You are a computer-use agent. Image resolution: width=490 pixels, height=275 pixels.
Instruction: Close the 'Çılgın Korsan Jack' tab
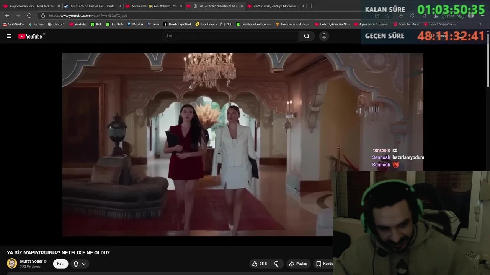tap(59, 6)
